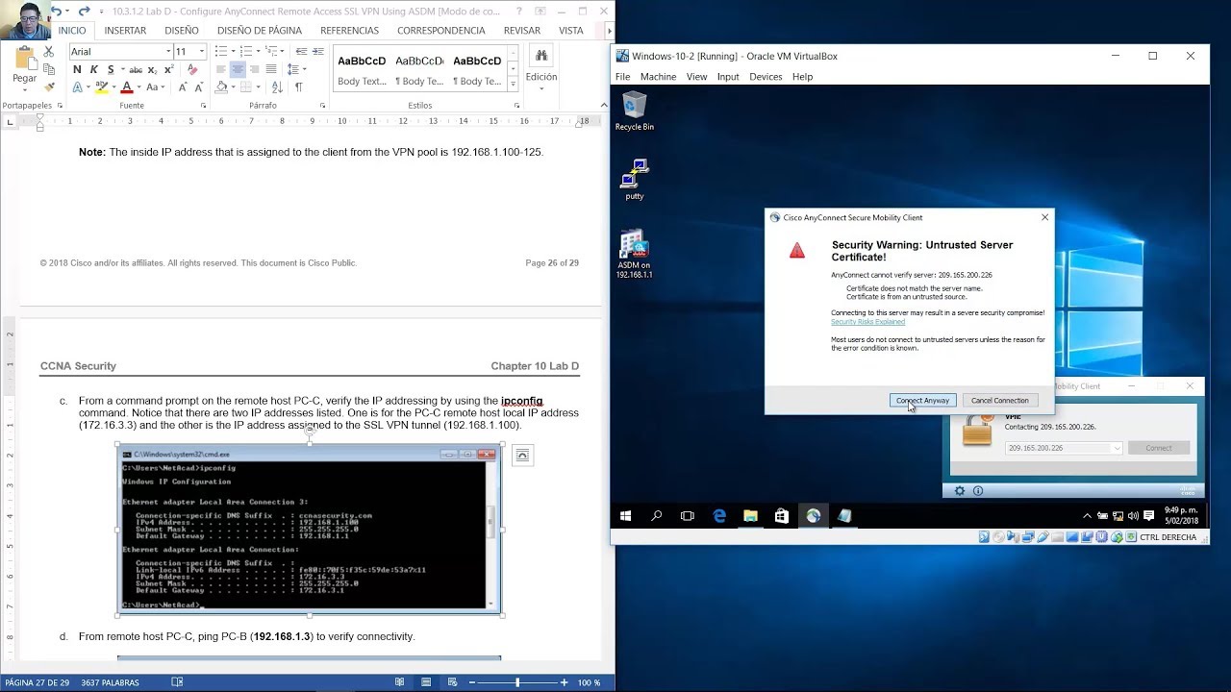1231x692 pixels.
Task: Toggle center paragraph alignment
Action: pyautogui.click(x=238, y=69)
